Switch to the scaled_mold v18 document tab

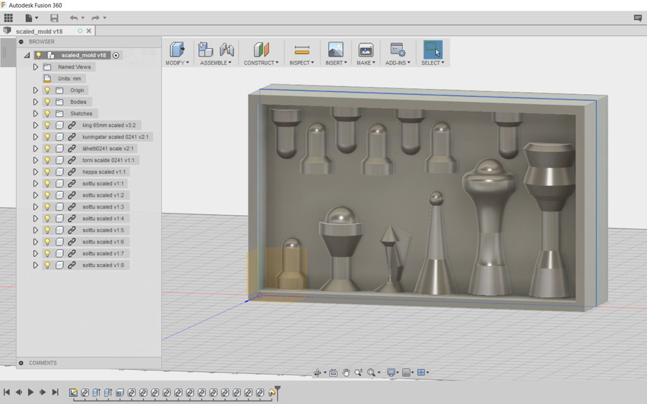tap(39, 32)
